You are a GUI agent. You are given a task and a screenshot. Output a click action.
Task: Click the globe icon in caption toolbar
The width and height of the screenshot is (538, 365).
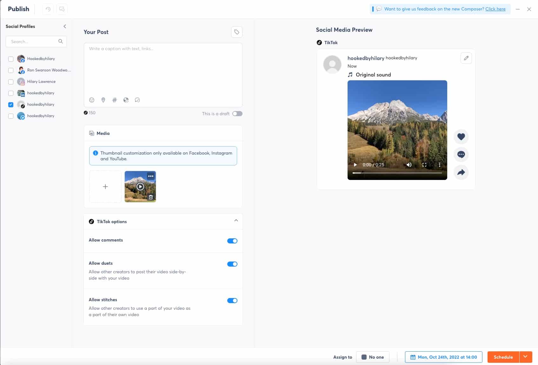click(126, 100)
